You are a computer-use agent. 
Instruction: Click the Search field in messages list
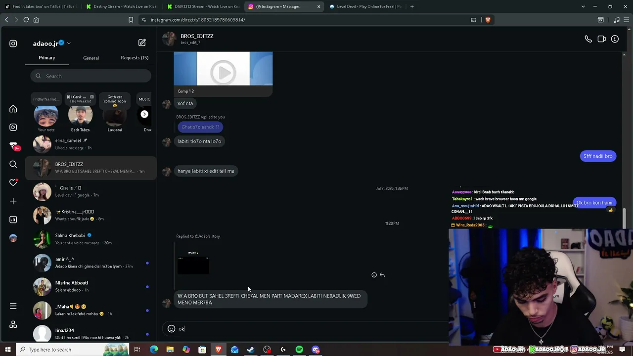91,76
